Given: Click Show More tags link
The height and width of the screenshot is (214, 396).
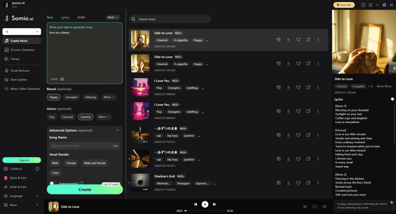Looking at the screenshot, I should coord(384,86).
